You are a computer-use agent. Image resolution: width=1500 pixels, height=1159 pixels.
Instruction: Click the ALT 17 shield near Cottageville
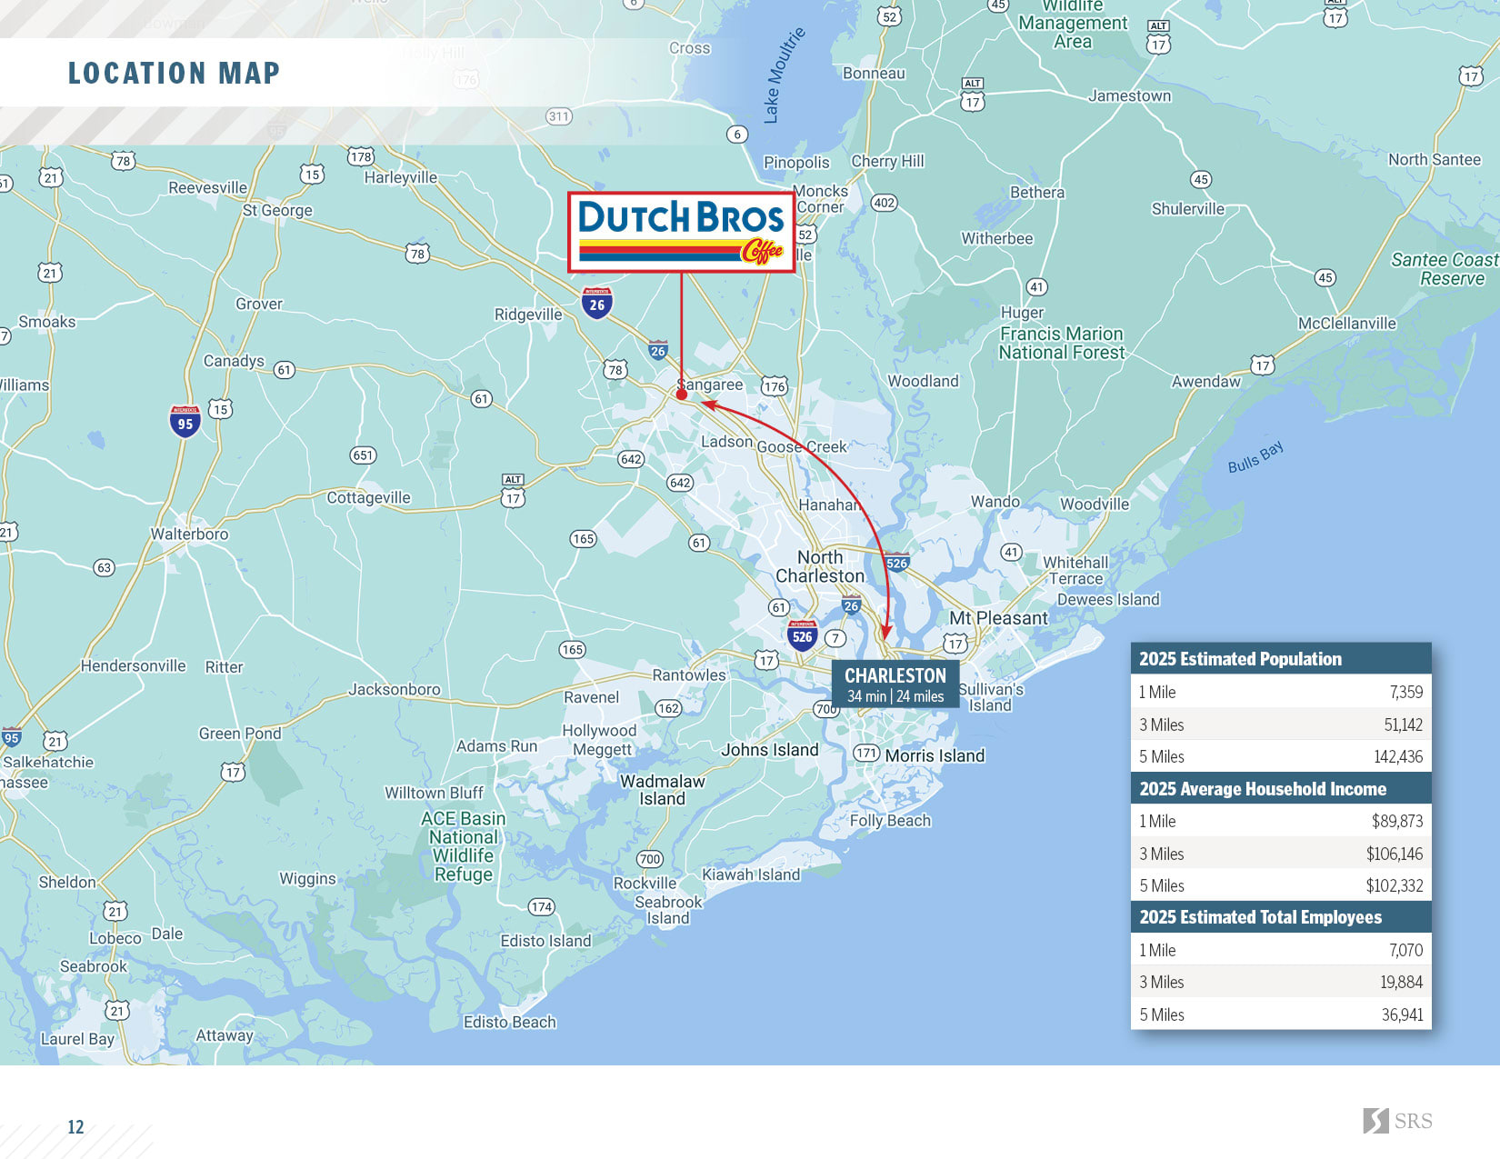513,491
